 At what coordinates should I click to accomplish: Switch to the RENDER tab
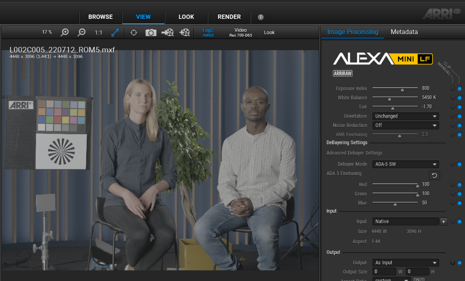coord(229,17)
